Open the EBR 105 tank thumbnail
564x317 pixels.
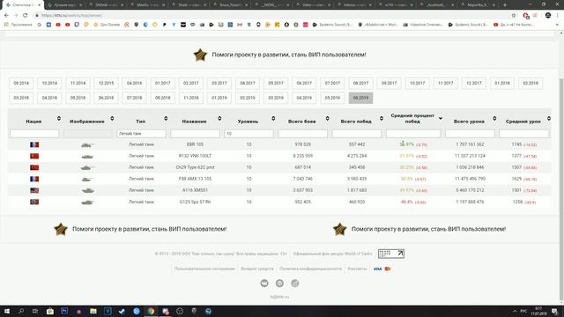(x=87, y=144)
